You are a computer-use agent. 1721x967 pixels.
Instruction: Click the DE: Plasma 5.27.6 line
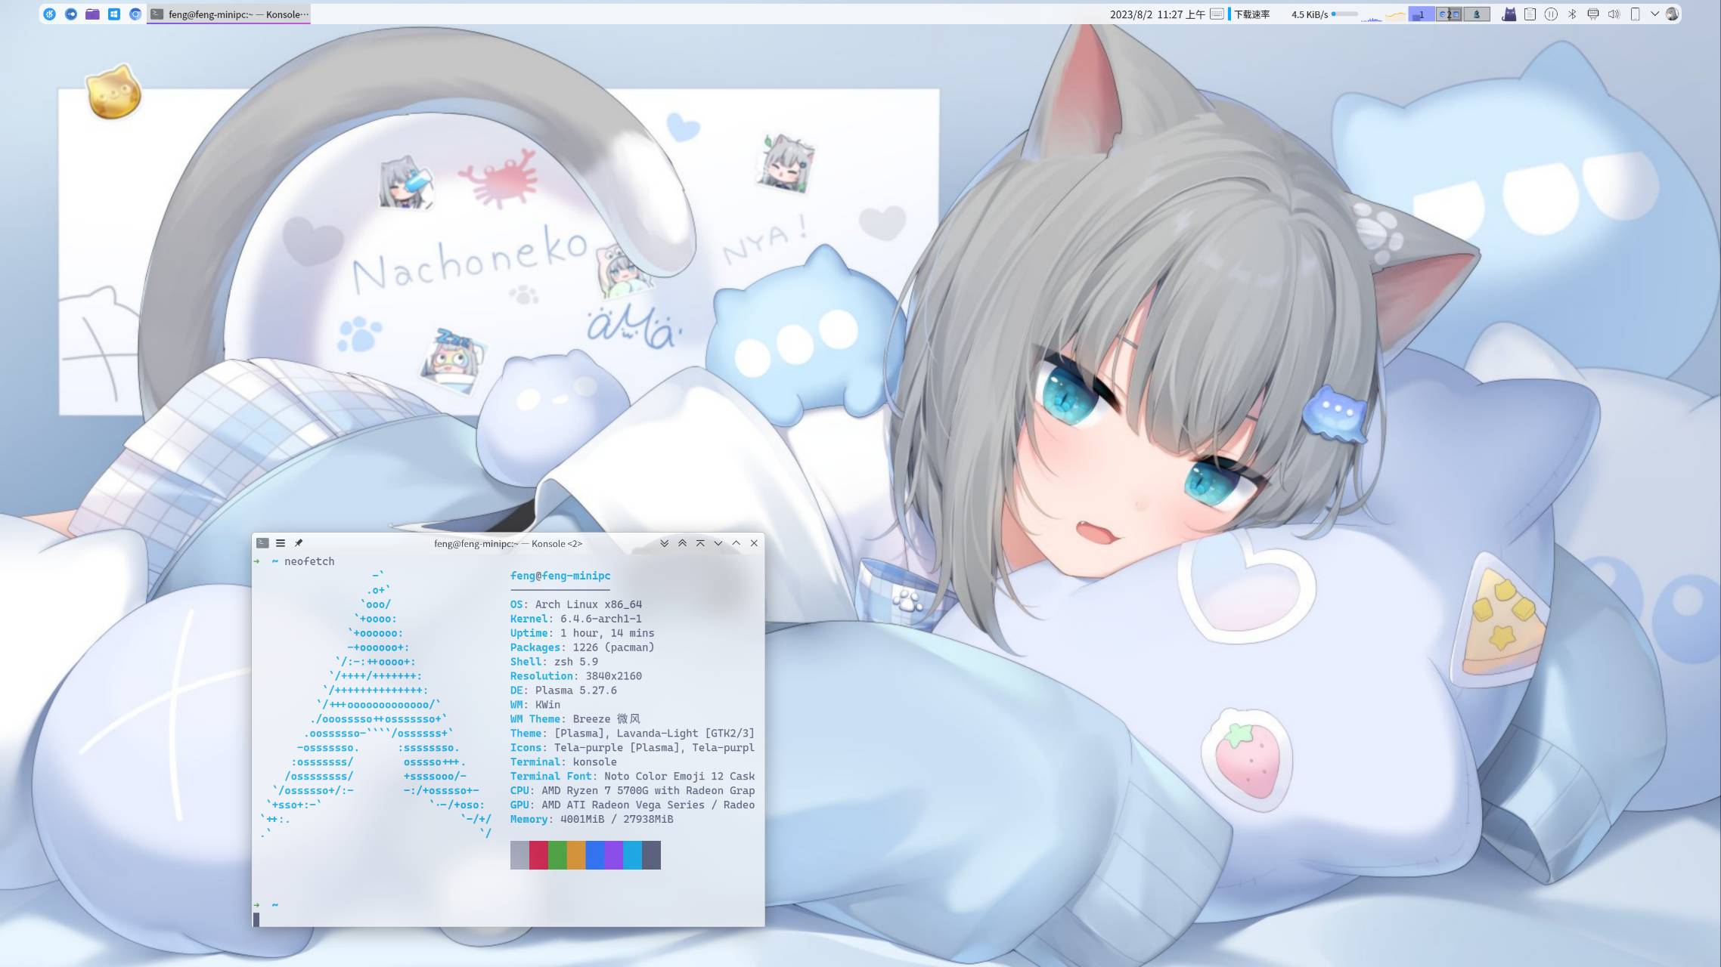[563, 690]
